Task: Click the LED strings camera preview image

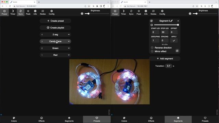Action: [109, 82]
